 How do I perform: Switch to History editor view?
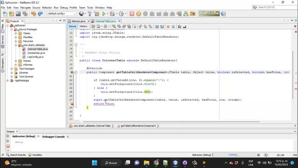pyautogui.click(x=83, y=26)
